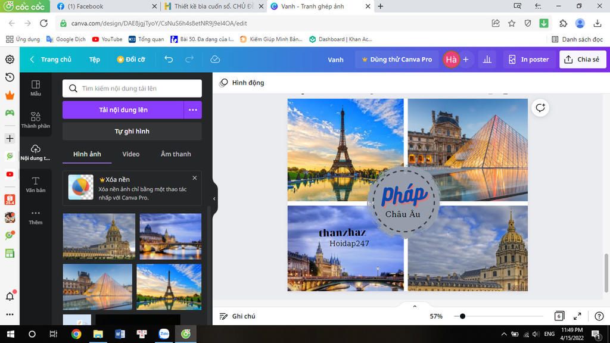Image resolution: width=610 pixels, height=343 pixels.
Task: Click the In poster button
Action: pyautogui.click(x=529, y=60)
